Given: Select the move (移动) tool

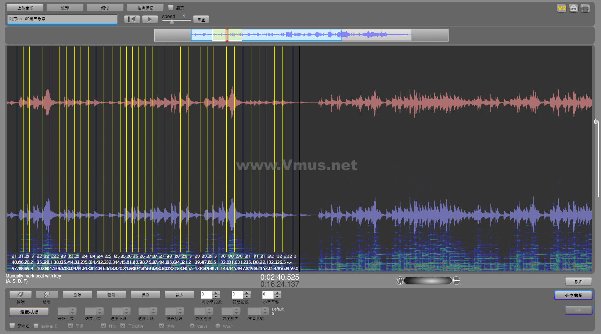Looking at the screenshot, I should [x=47, y=295].
